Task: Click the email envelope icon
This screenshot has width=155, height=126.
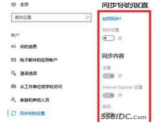Action: pyautogui.click(x=13, y=60)
